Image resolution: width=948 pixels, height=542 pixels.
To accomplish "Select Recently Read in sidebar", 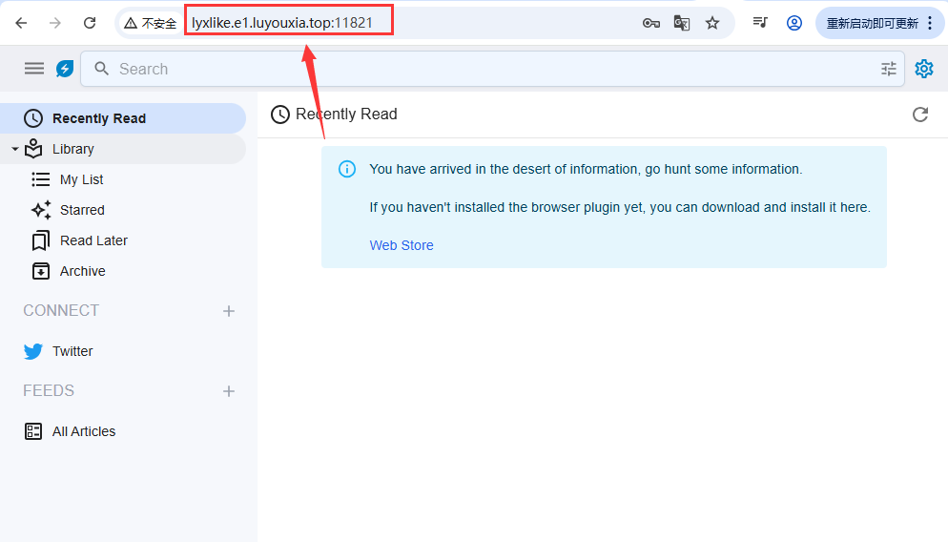I will (123, 118).
